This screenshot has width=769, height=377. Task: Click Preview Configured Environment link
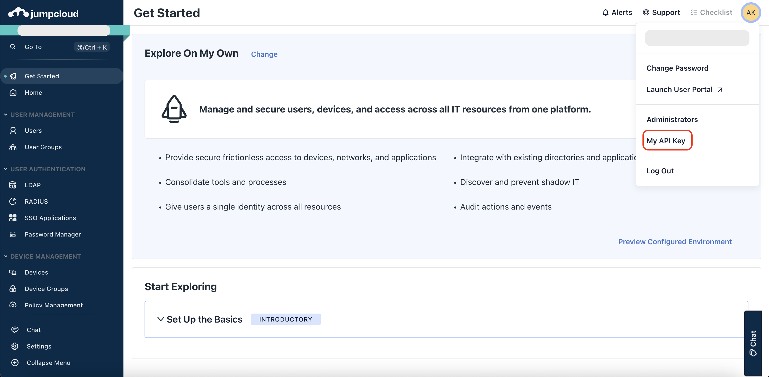pos(675,241)
